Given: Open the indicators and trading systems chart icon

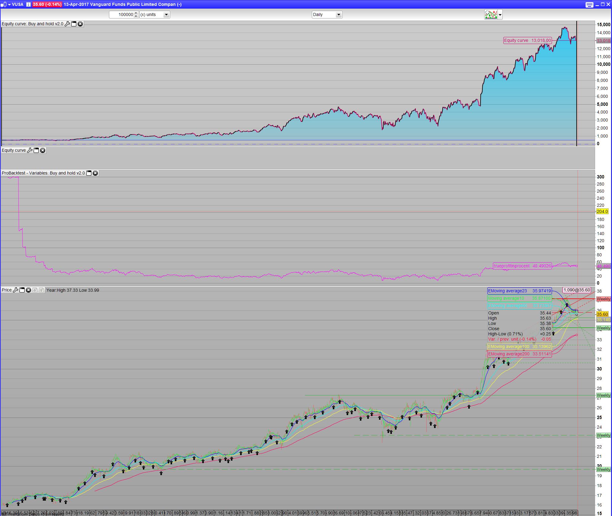Looking at the screenshot, I should click(x=491, y=14).
